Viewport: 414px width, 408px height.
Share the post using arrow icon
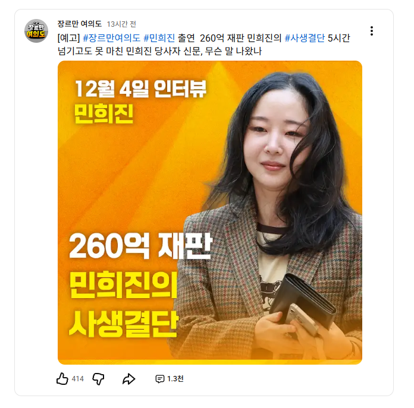[x=129, y=379]
